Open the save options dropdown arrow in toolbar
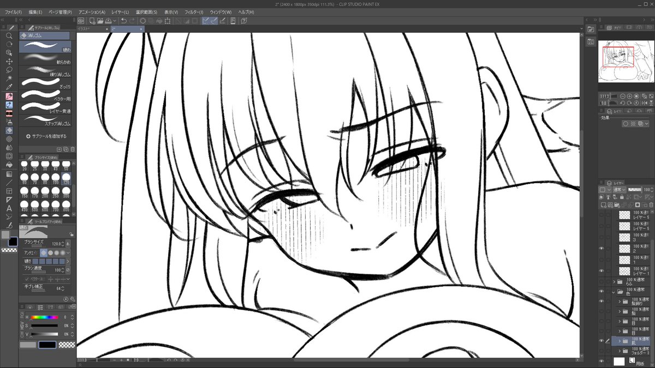 coord(116,21)
